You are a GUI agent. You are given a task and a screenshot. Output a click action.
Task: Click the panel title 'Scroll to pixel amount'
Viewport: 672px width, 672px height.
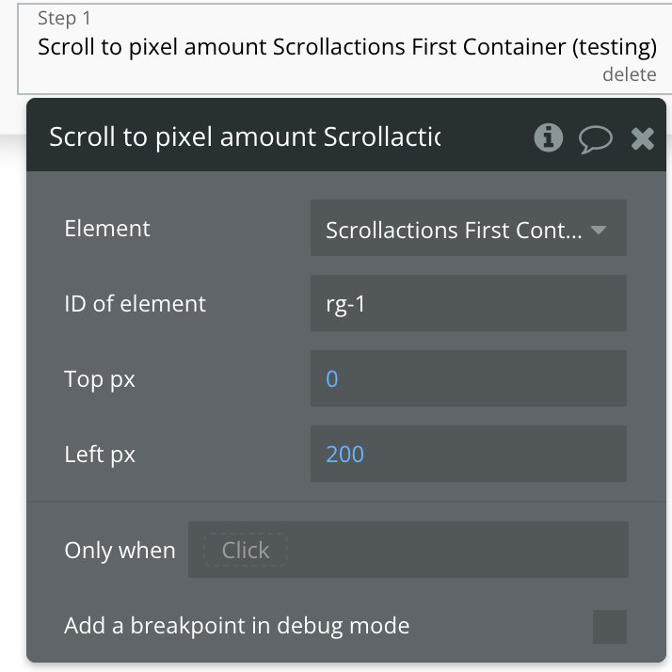(245, 137)
